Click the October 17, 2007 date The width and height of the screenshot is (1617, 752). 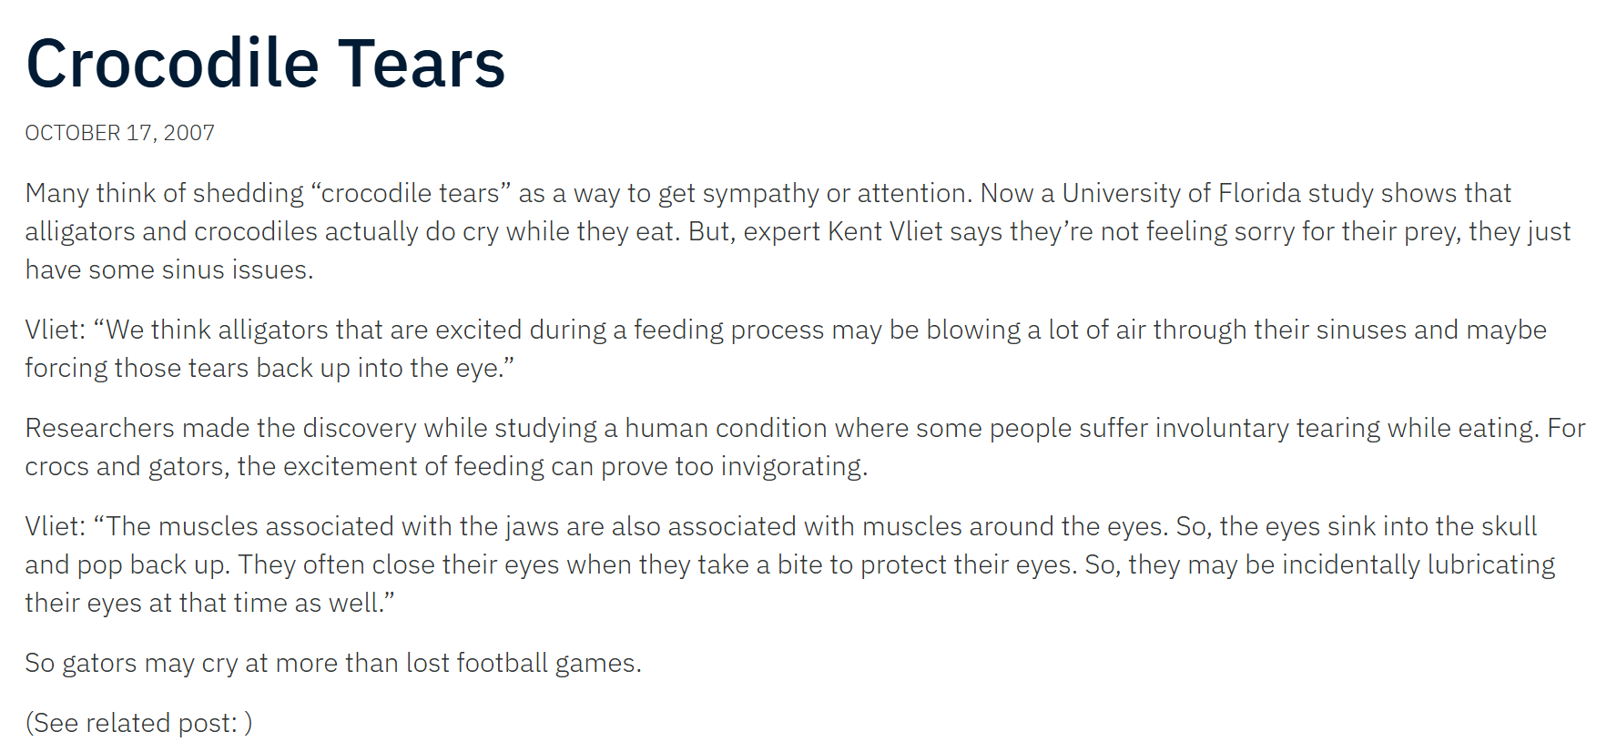(119, 133)
